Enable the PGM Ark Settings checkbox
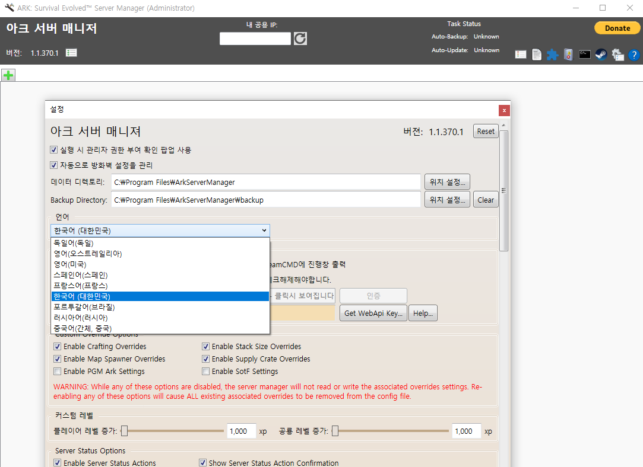This screenshot has width=643, height=467. point(58,371)
